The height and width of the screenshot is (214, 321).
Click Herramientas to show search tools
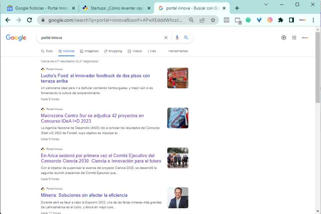178,51
